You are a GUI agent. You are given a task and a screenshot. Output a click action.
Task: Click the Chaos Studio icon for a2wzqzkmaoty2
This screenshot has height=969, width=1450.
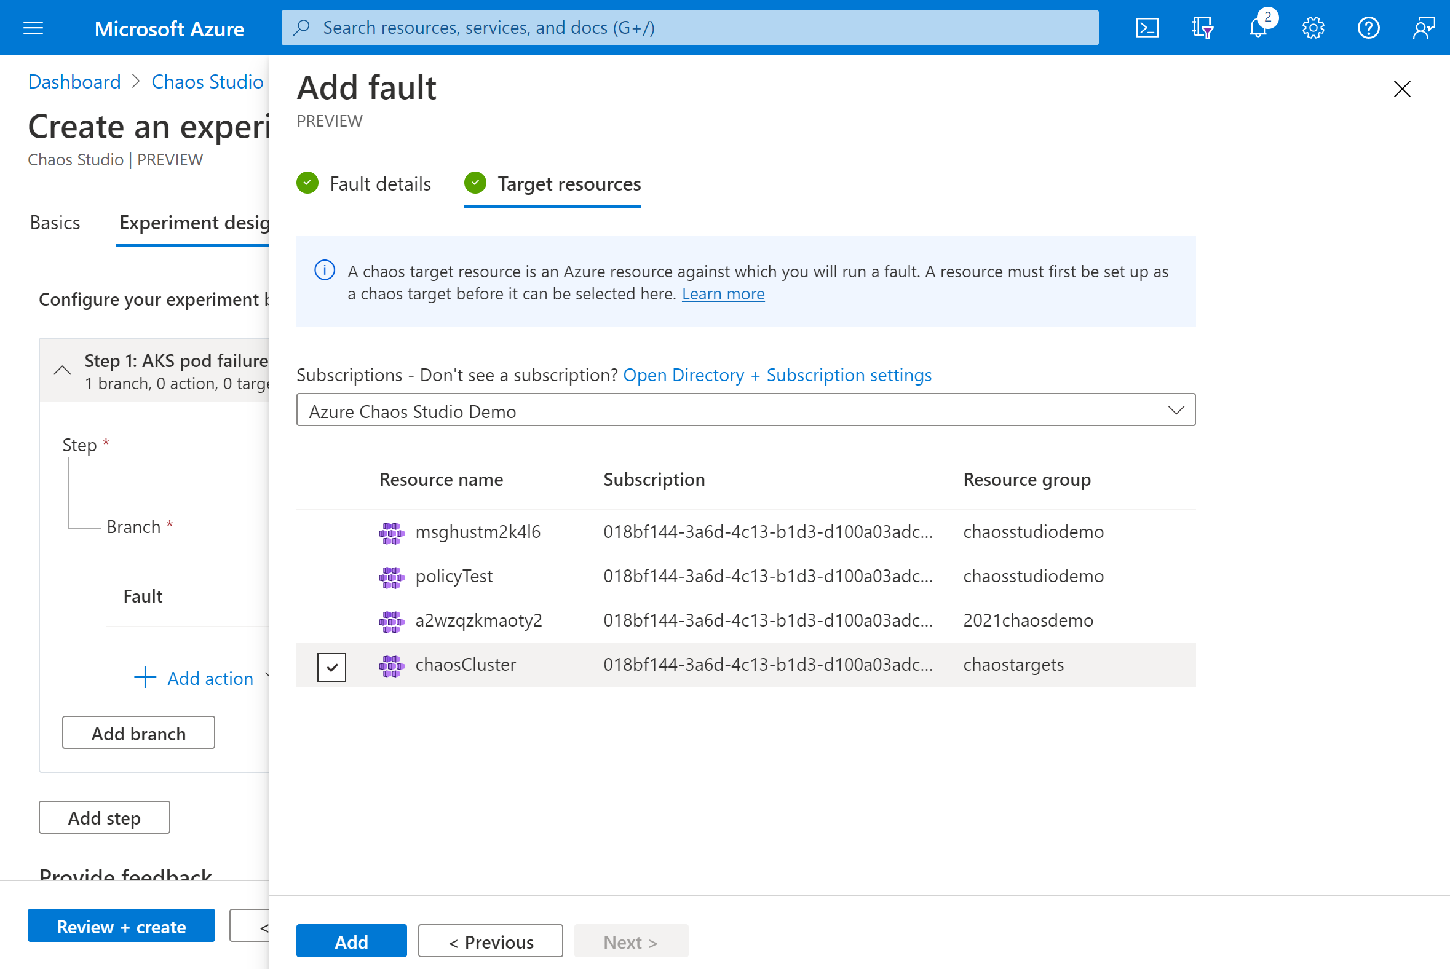coord(392,620)
